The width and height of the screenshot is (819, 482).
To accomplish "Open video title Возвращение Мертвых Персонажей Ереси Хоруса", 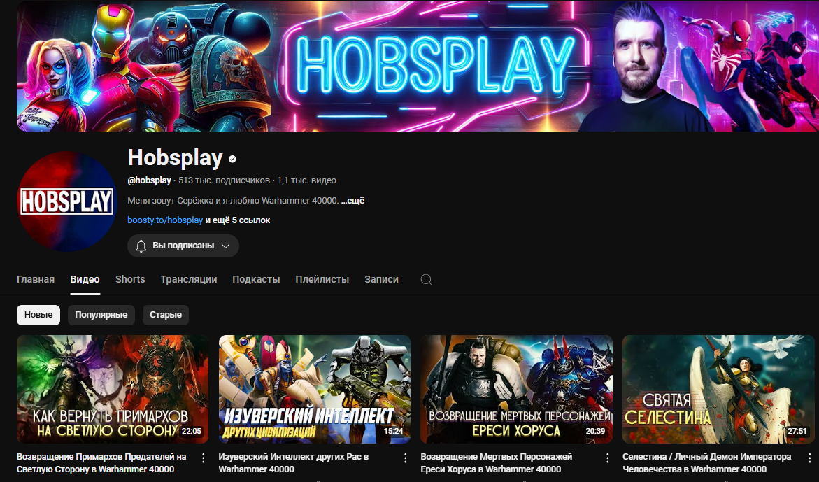I will tap(496, 462).
